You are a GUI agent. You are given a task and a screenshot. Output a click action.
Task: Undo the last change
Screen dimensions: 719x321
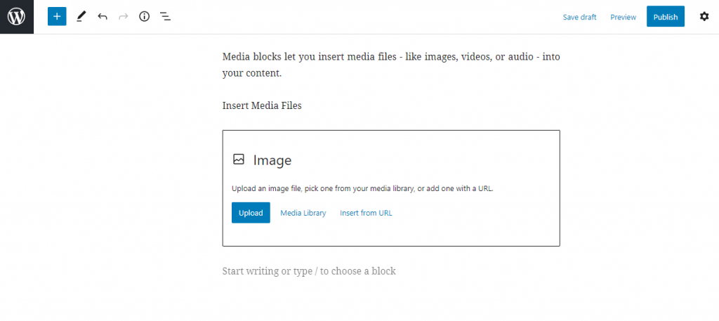click(103, 17)
